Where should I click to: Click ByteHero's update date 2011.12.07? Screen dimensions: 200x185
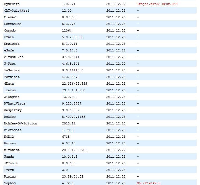click(x=116, y=4)
